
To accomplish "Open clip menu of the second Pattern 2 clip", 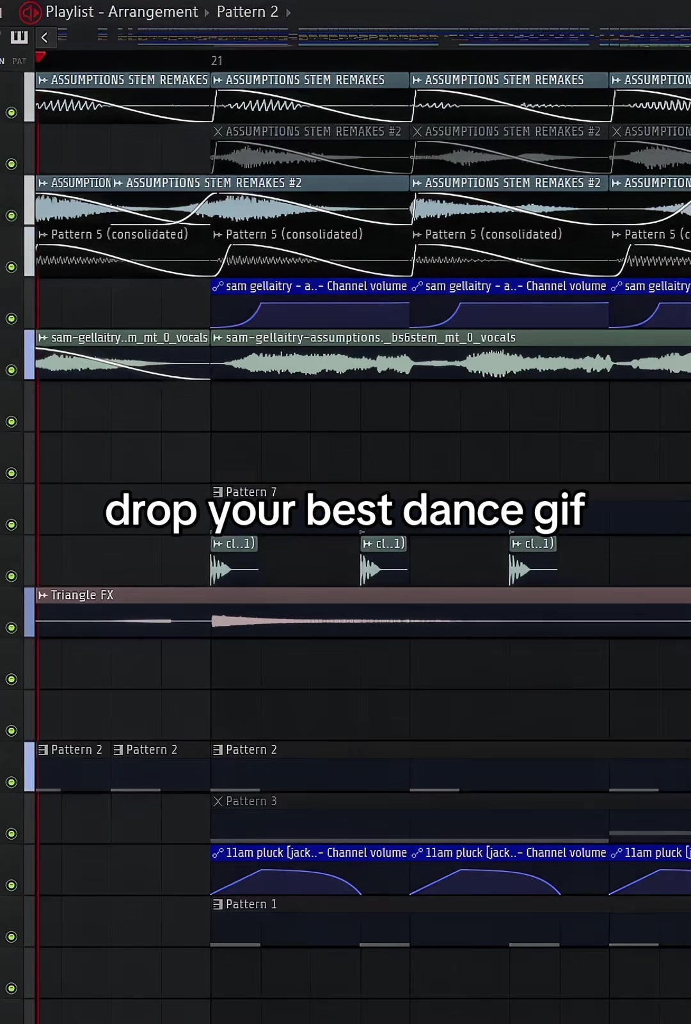I will tap(118, 749).
